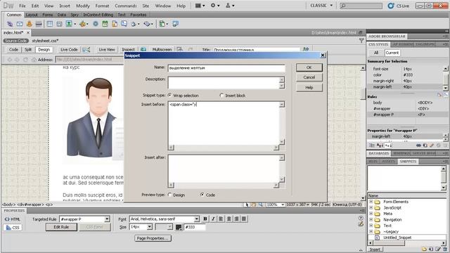Switch Properties panel to HTML mode
Screen dimensions: 450x253
[x=13, y=219]
